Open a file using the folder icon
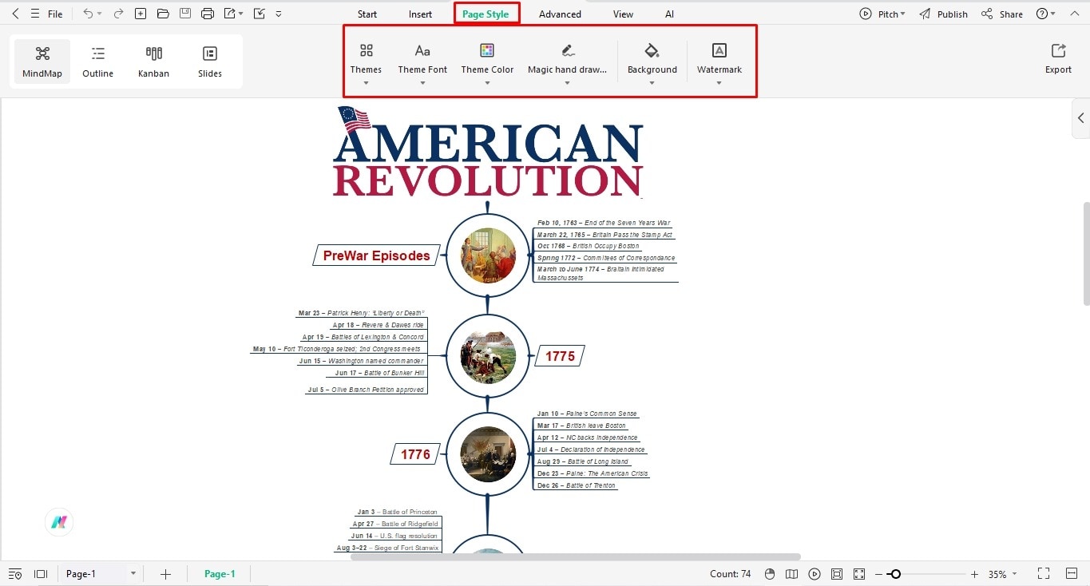The height and width of the screenshot is (586, 1090). click(x=163, y=14)
